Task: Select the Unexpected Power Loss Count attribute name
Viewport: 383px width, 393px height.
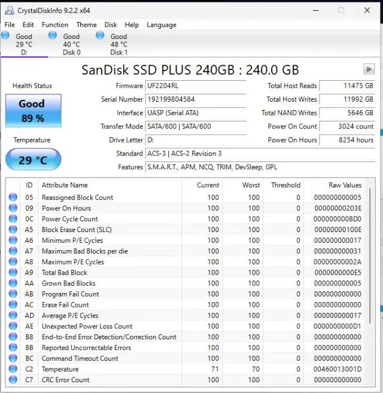Action: coord(87,326)
